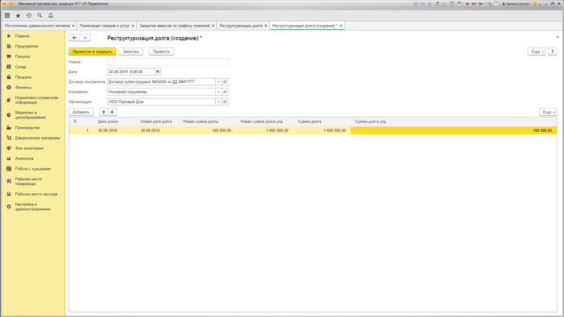This screenshot has height=317, width=564.
Task: Open Favorites star icon
Action: [x=18, y=15]
